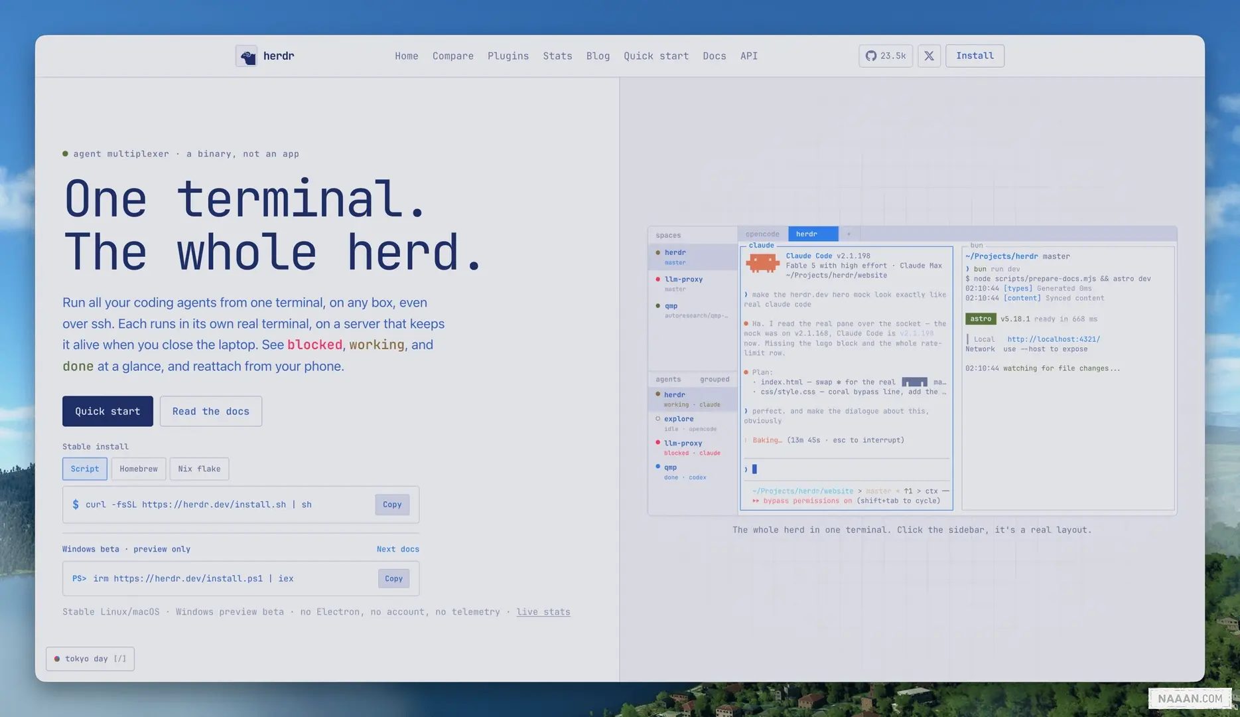Copy the PowerShell irm install command
This screenshot has height=717, width=1240.
point(394,578)
